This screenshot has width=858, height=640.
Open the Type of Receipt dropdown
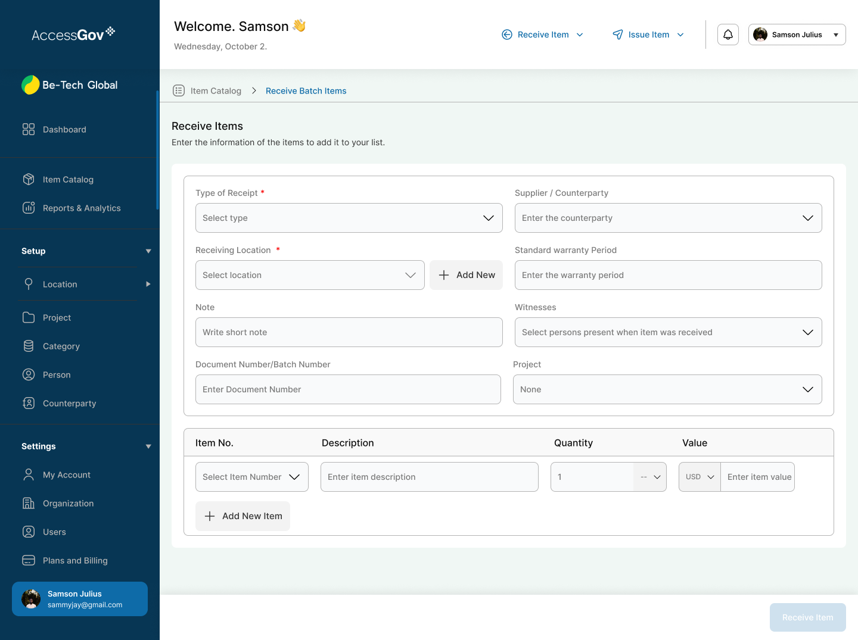click(349, 218)
